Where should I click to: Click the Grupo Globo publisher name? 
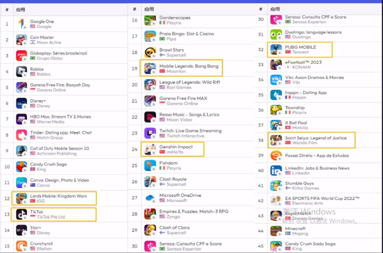50,58
